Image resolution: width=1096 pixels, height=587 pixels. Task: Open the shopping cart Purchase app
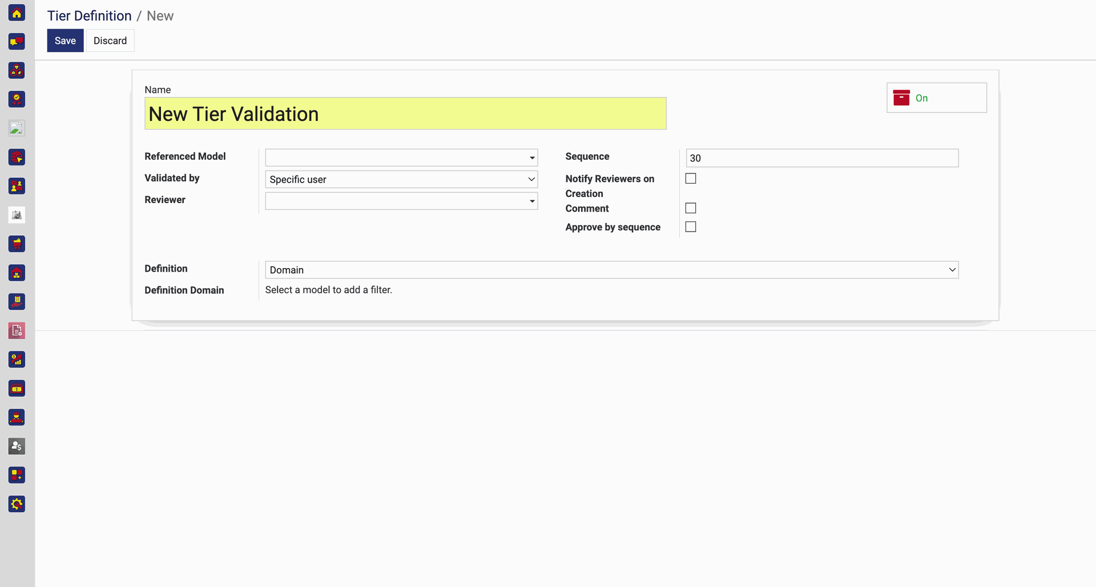[17, 244]
